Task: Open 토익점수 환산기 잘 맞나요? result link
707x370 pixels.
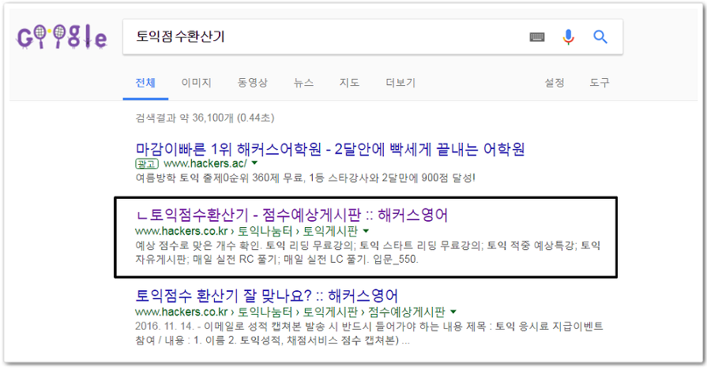Action: pyautogui.click(x=267, y=296)
